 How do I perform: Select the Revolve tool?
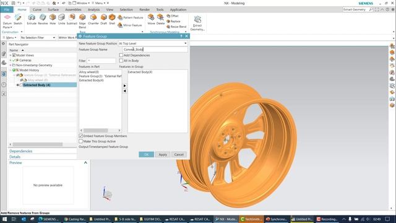click(x=43, y=20)
